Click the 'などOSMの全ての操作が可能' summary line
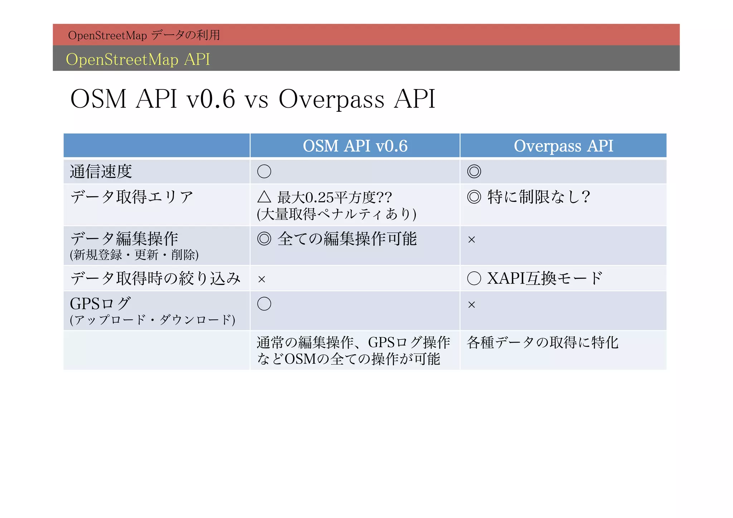This screenshot has height=518, width=733. point(348,359)
